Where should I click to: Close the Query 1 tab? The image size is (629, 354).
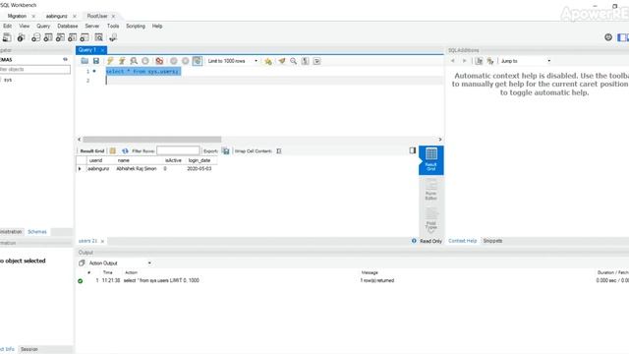pyautogui.click(x=102, y=50)
